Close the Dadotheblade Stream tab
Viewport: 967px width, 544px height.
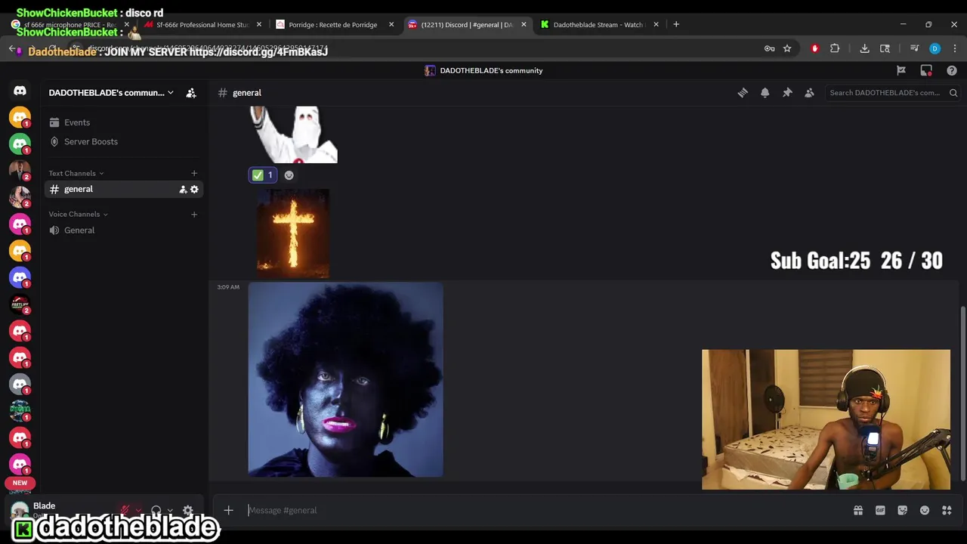click(656, 24)
